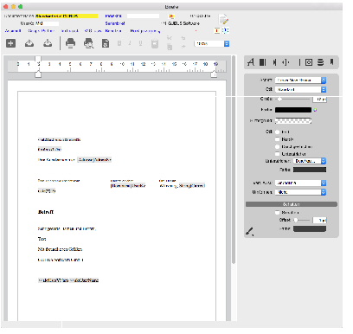The width and height of the screenshot is (353, 334).
Task: Click the copy pages icon below the scissors
Action: pos(170,47)
